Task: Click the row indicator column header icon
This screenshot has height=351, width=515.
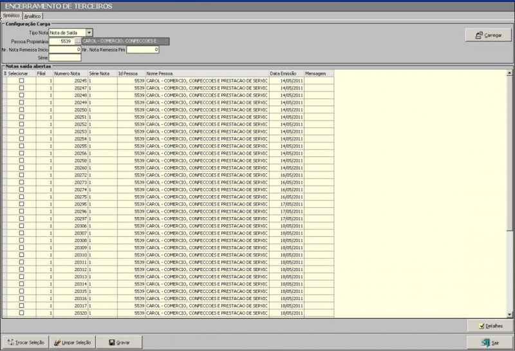Action: click(5, 74)
